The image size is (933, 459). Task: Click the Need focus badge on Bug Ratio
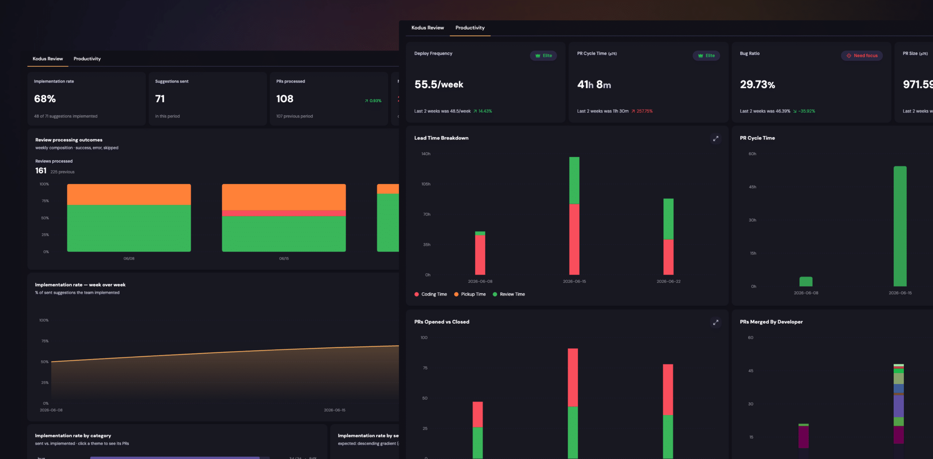tap(862, 56)
